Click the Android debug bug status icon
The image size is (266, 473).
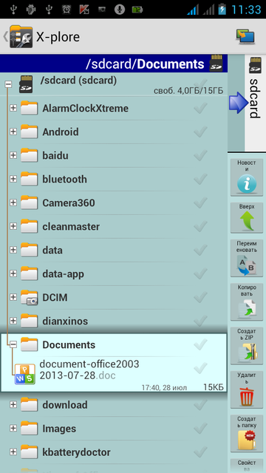31,10
